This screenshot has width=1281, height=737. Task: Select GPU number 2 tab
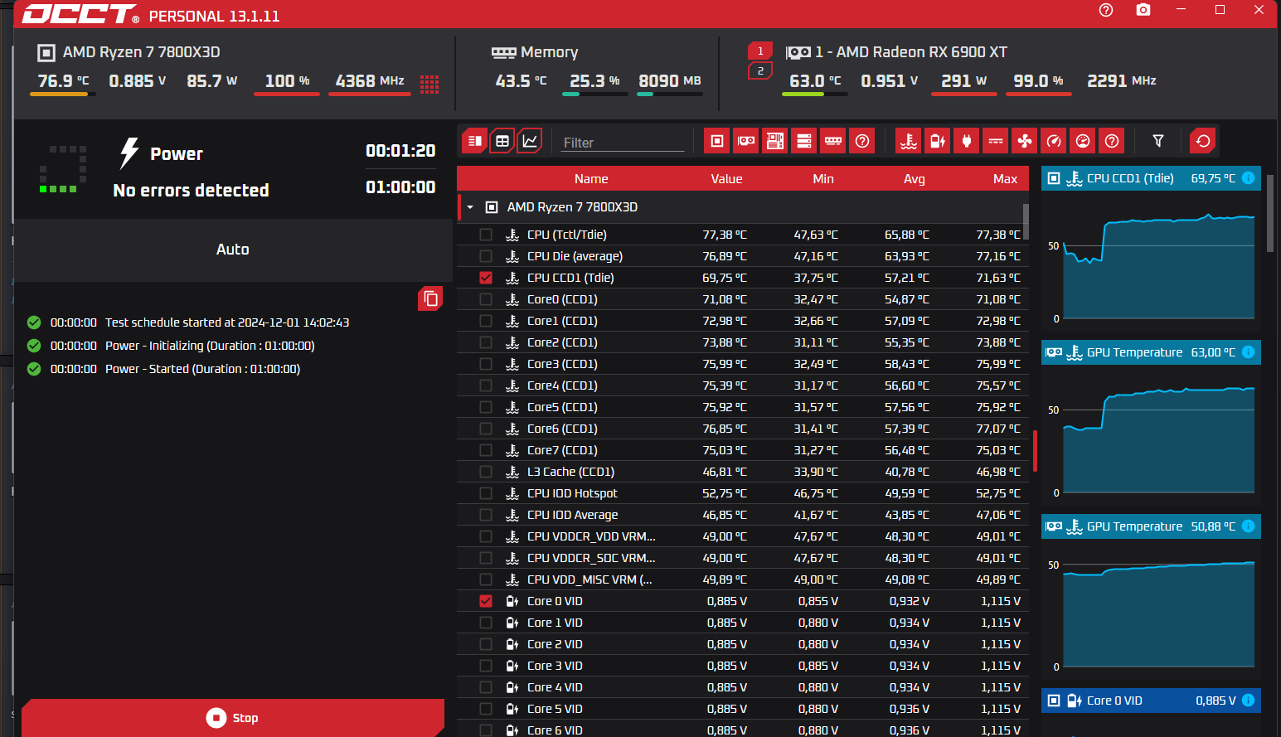(760, 71)
